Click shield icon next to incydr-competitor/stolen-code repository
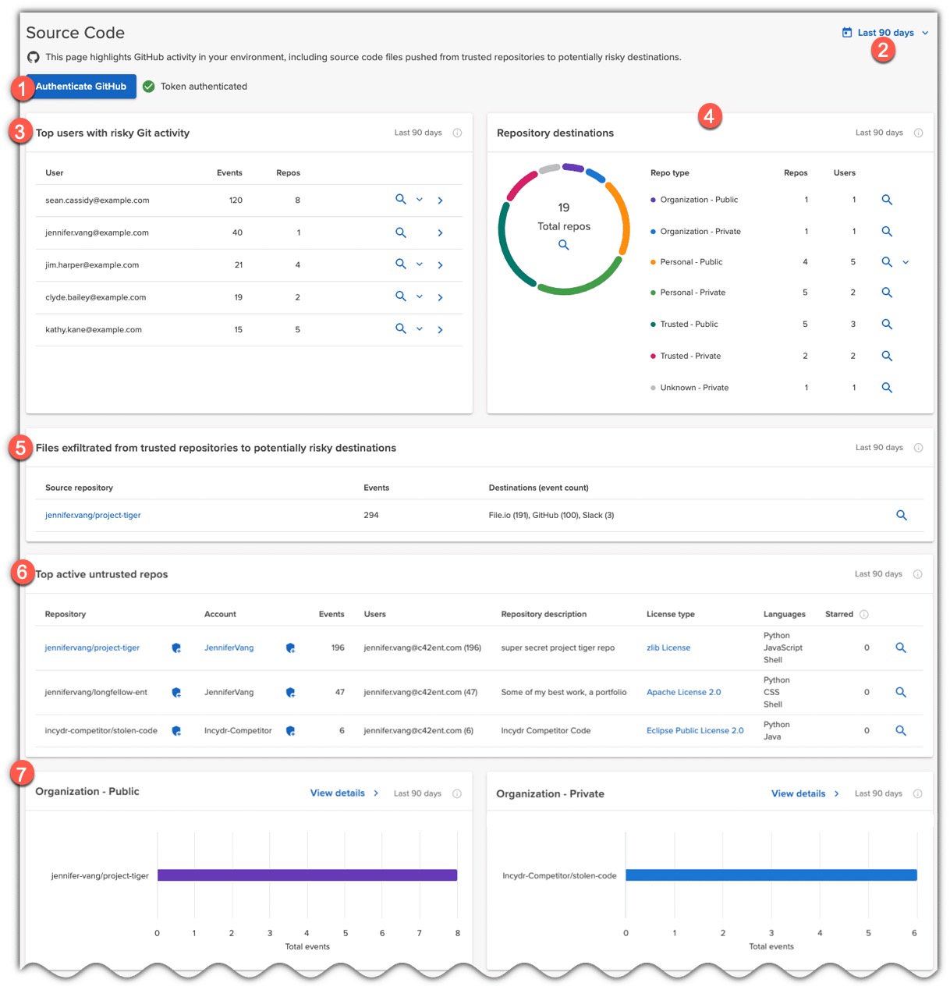Image resolution: width=950 pixels, height=990 pixels. coord(176,731)
